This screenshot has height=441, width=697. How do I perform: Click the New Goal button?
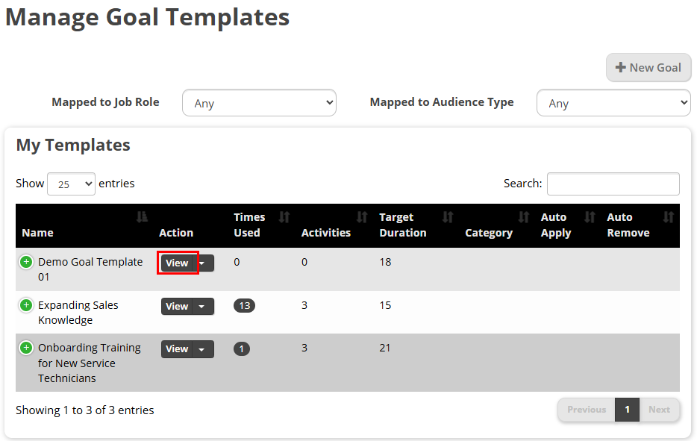point(648,67)
